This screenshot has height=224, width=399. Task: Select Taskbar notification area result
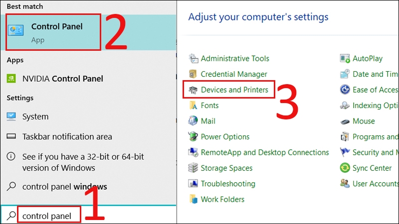[67, 136]
